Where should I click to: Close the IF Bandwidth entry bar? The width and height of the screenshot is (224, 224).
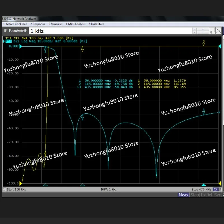(x=218, y=31)
